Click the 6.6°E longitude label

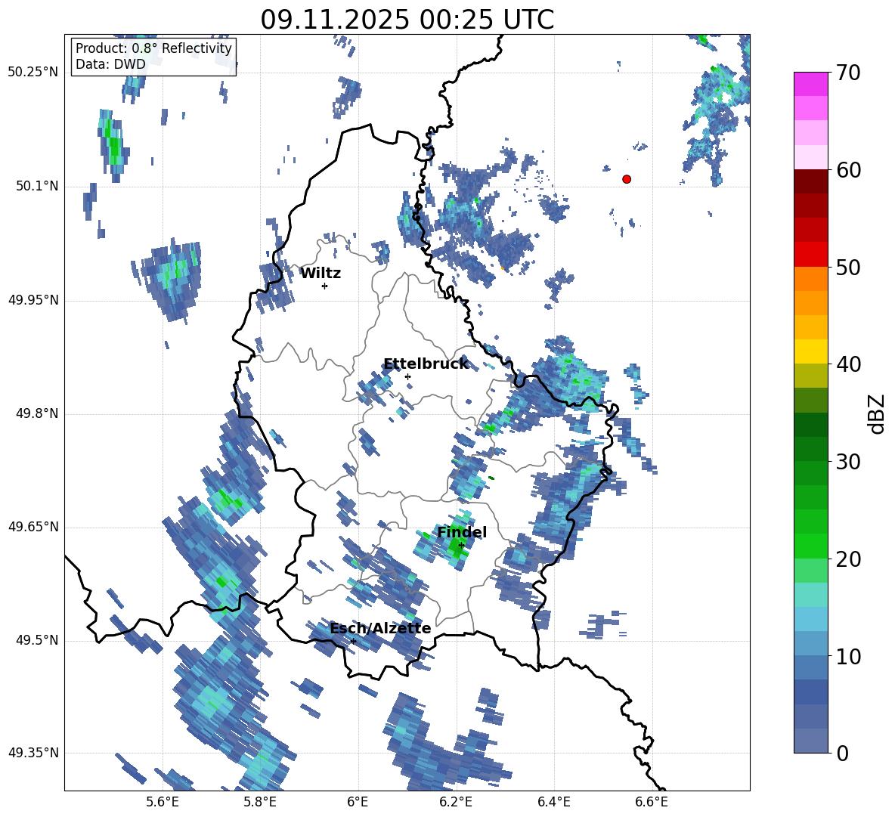[652, 802]
